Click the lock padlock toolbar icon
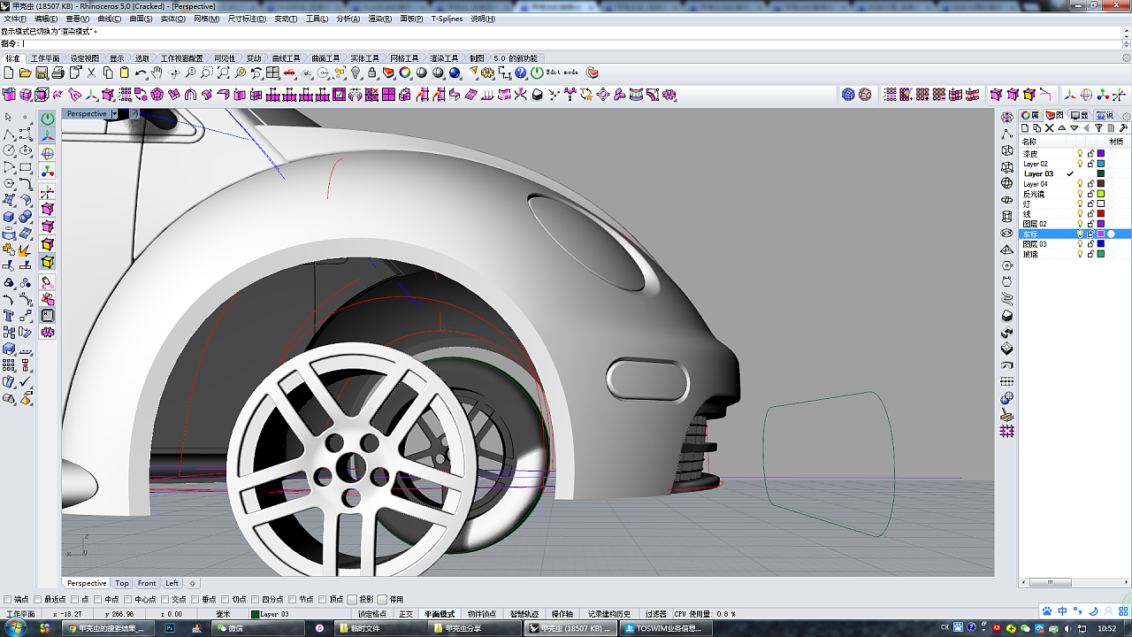The height and width of the screenshot is (637, 1132). (372, 73)
